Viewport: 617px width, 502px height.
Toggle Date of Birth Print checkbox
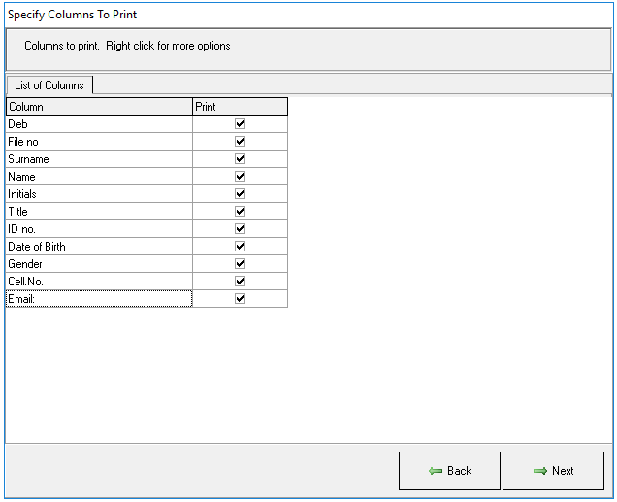point(240,246)
